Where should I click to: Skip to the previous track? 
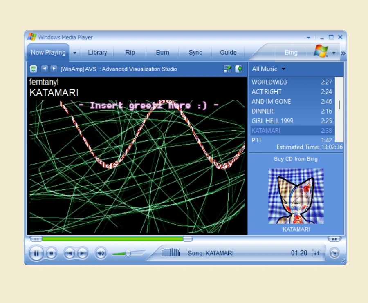coord(69,253)
